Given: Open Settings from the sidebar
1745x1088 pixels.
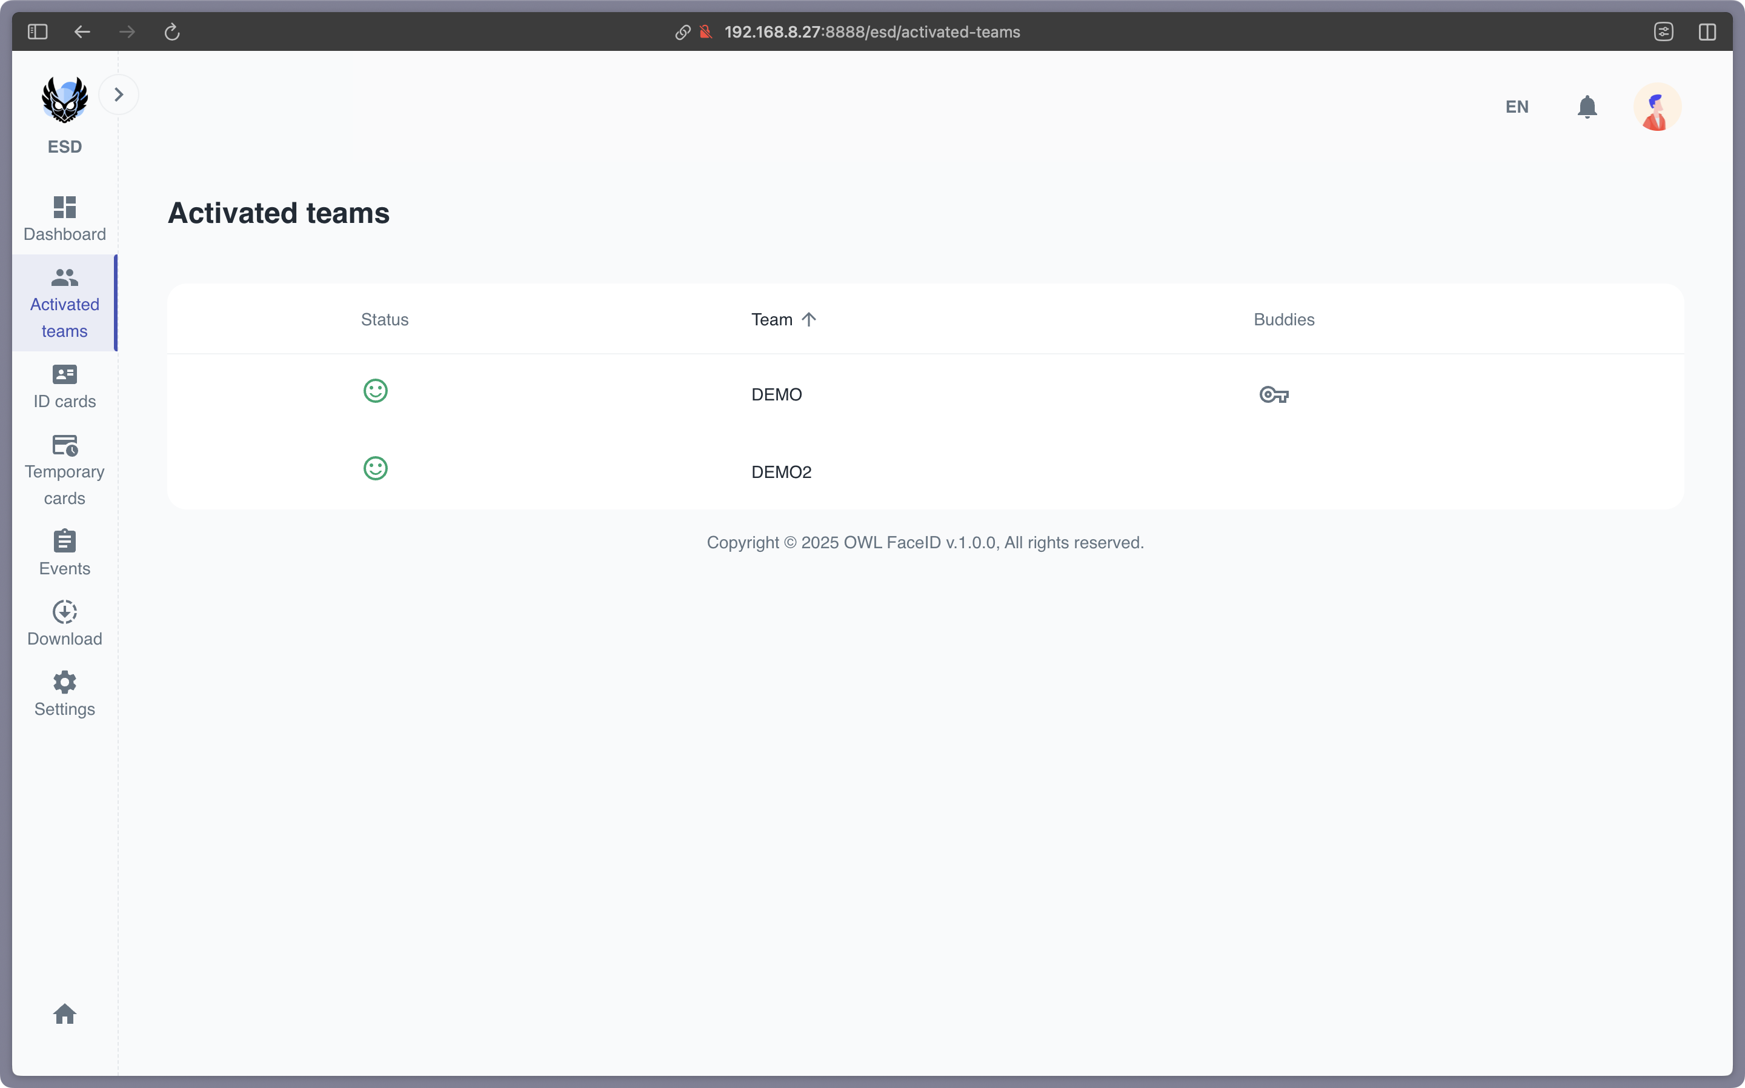Looking at the screenshot, I should [65, 694].
